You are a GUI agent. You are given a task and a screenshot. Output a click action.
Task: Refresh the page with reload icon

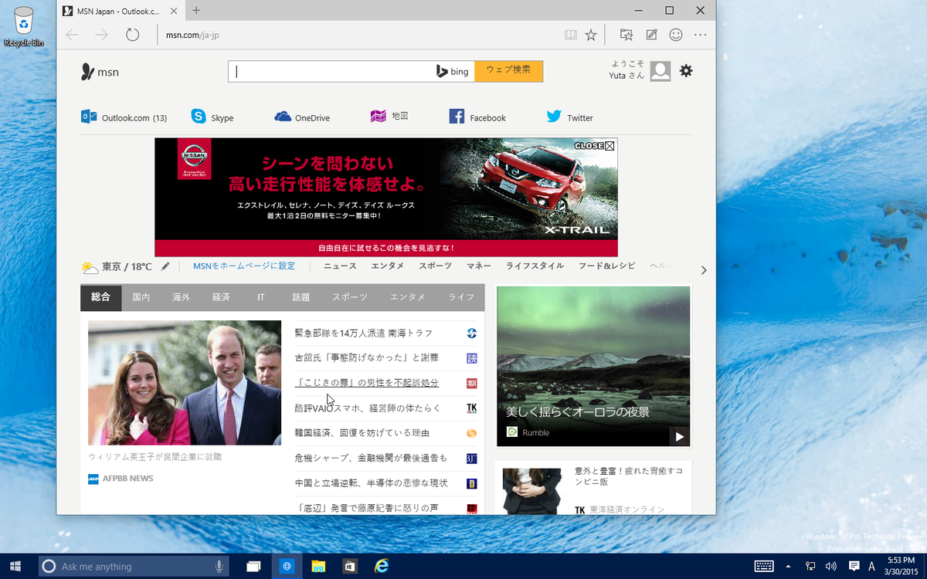tap(132, 35)
